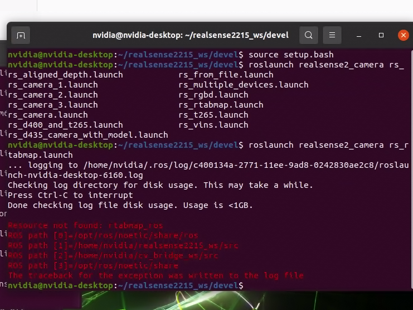Click the traceback exception message line
This screenshot has height=310, width=413.
156,275
